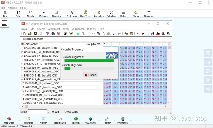This screenshot has height=128, width=213.
Task: Click the horizontal scrollbar right arrow
Action: [x=166, y=106]
